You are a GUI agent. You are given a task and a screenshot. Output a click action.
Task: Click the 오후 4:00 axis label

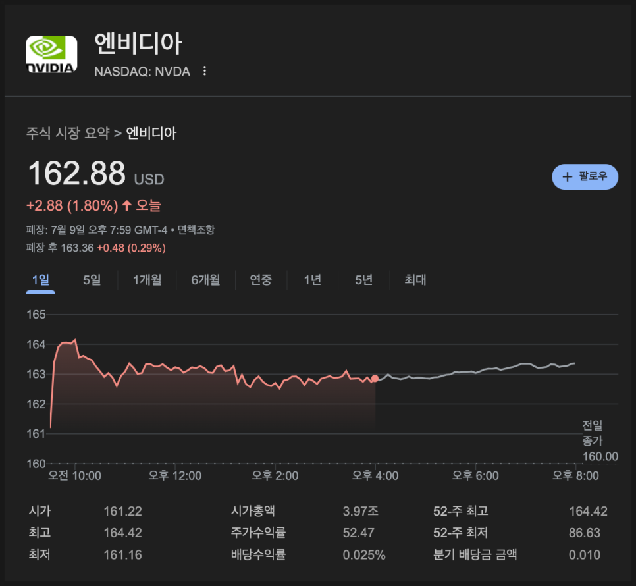375,475
